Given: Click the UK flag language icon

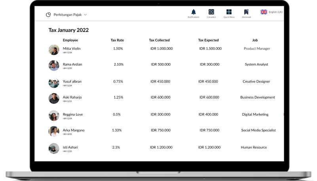Looking at the screenshot, I should 264,12.
